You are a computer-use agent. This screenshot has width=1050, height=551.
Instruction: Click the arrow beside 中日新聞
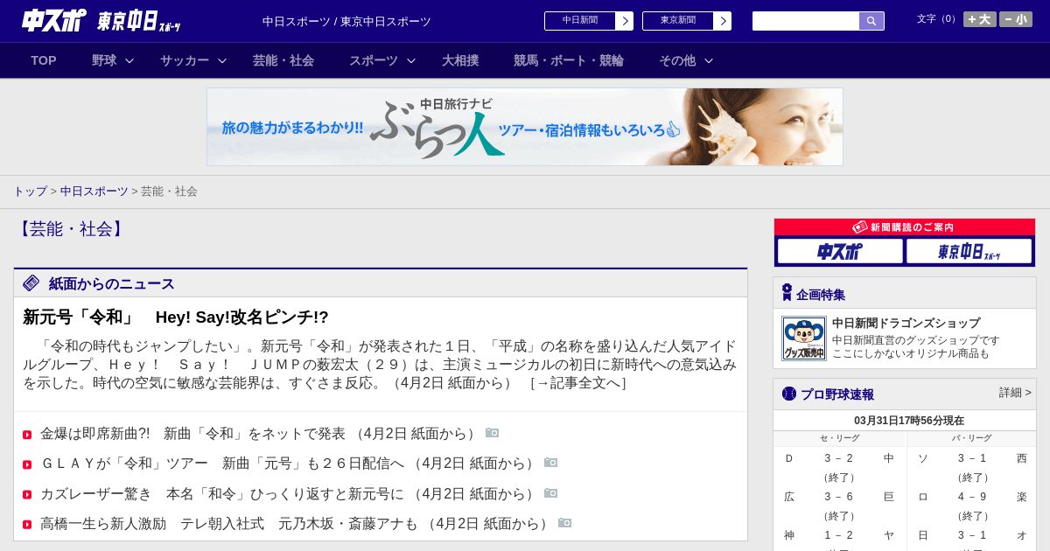click(625, 21)
